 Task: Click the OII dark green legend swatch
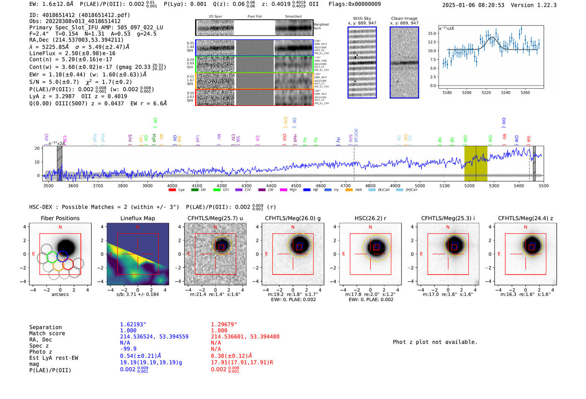pyautogui.click(x=195, y=190)
